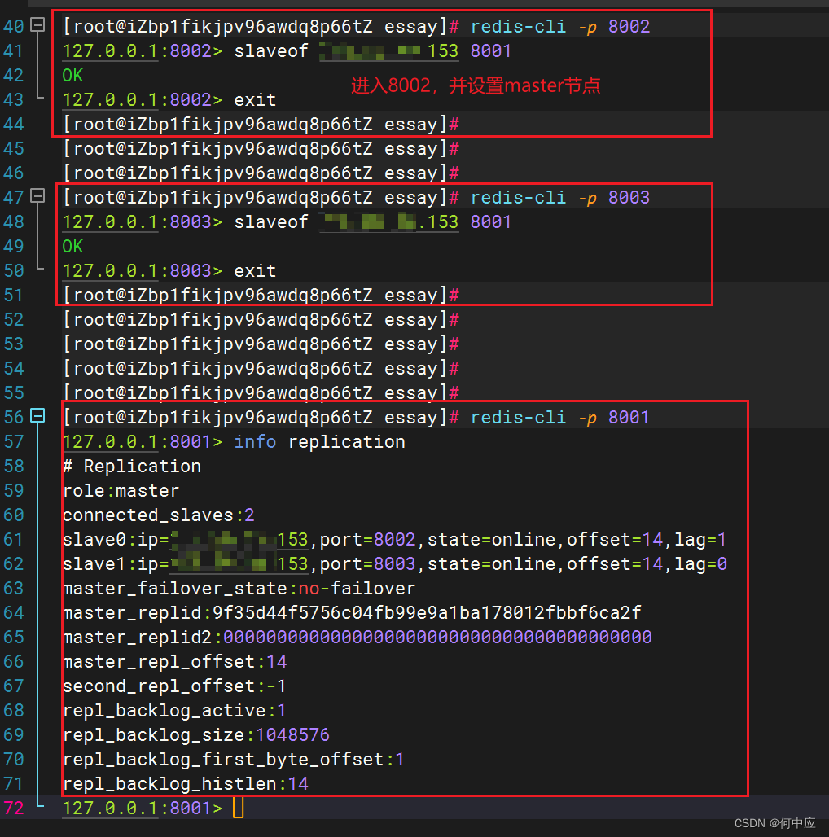The image size is (829, 837).
Task: Click the 'connected_slaves:2' line
Action: tap(159, 515)
